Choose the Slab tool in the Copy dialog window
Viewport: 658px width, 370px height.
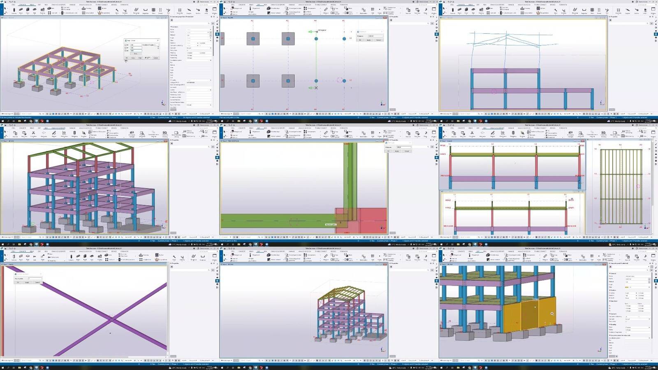[x=35, y=10]
